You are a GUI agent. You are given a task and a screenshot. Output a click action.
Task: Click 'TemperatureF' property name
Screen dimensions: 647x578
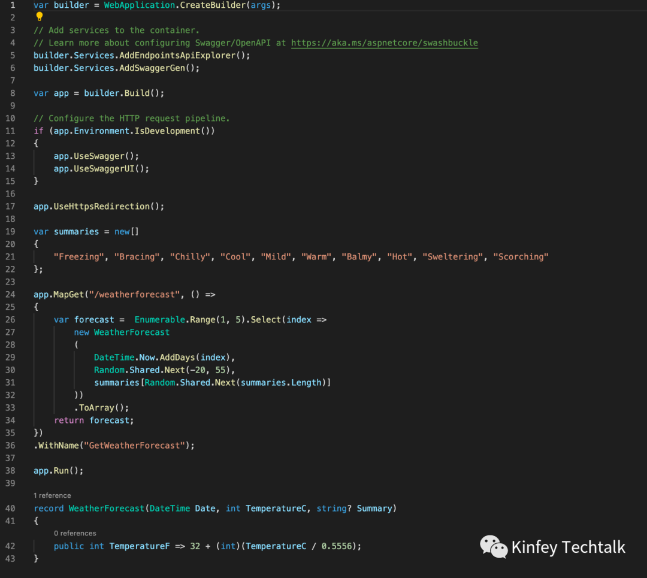(140, 546)
